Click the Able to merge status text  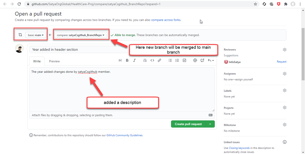pos(125,35)
